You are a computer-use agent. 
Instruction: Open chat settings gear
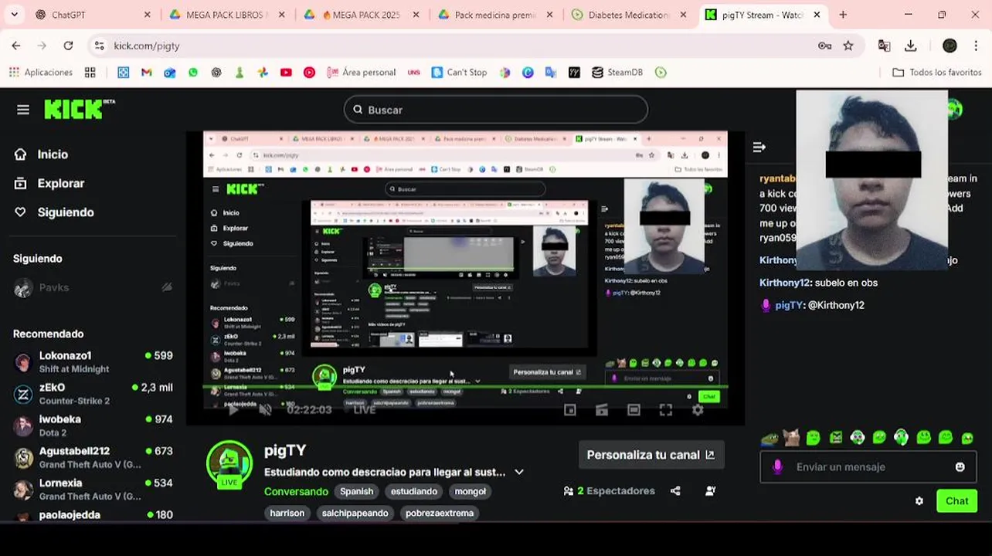919,501
